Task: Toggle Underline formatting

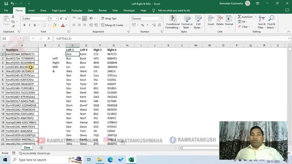Action: [x=35, y=25]
